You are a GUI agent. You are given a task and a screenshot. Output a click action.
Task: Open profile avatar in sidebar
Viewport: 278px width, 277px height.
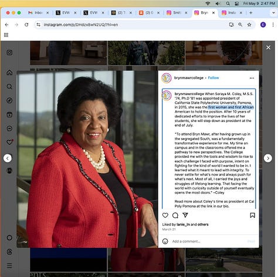(9, 171)
